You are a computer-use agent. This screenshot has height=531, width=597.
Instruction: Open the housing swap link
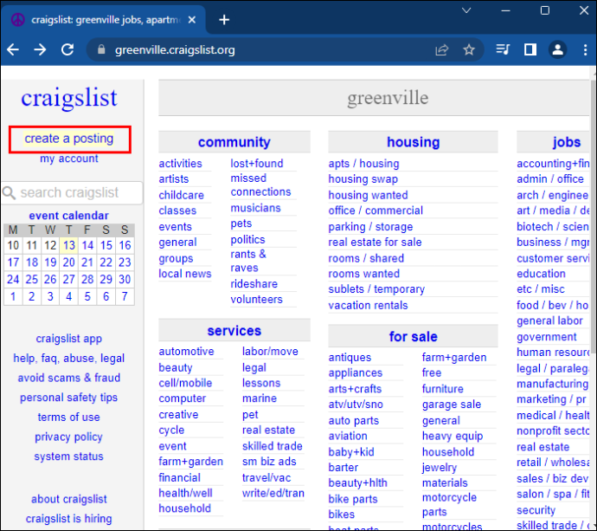(363, 179)
